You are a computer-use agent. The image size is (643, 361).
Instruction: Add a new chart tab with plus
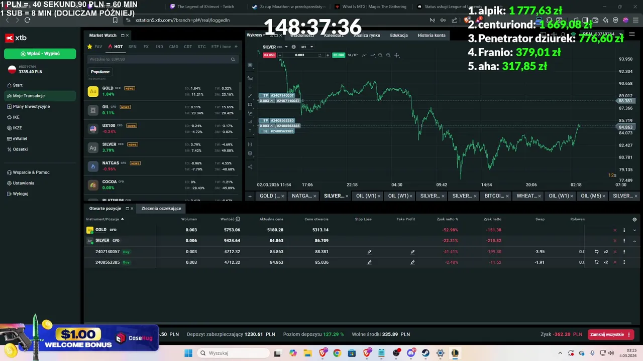[x=250, y=196]
